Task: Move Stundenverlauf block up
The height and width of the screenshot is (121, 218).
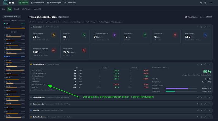Action: tap(198, 97)
